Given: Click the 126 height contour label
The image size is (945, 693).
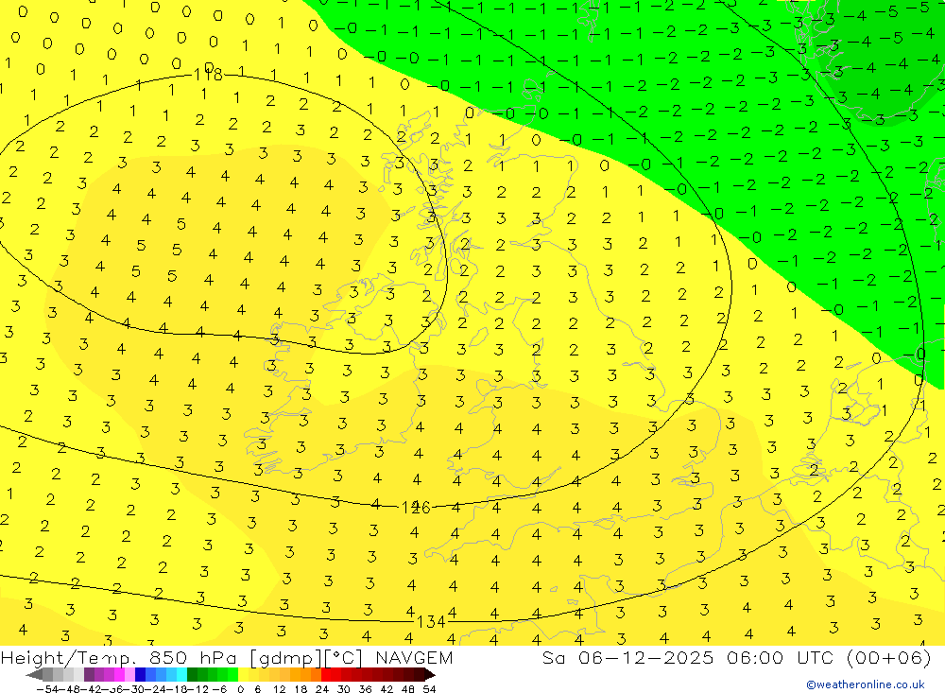Looking at the screenshot, I should tap(416, 508).
